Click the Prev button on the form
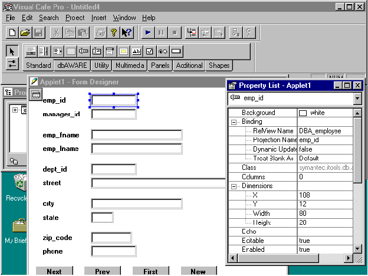 103,271
